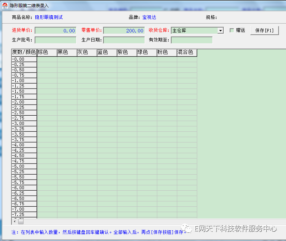Screen dimensions: 286x241
Task: Focus the 零售单价 price field
Action: [x=124, y=31]
